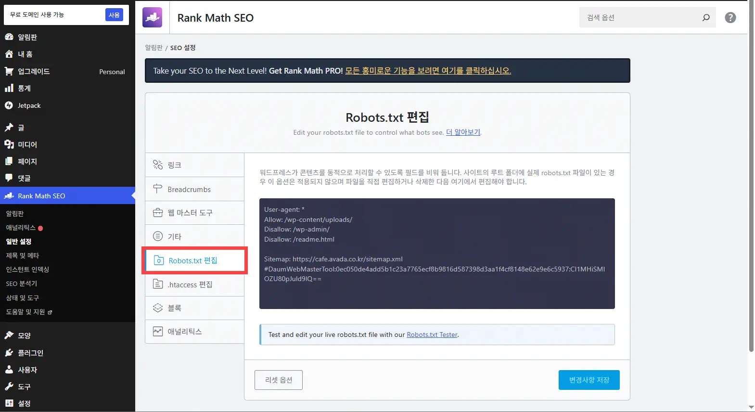Open the Breadcrumbs settings tab
The width and height of the screenshot is (755, 412).
[x=195, y=189]
